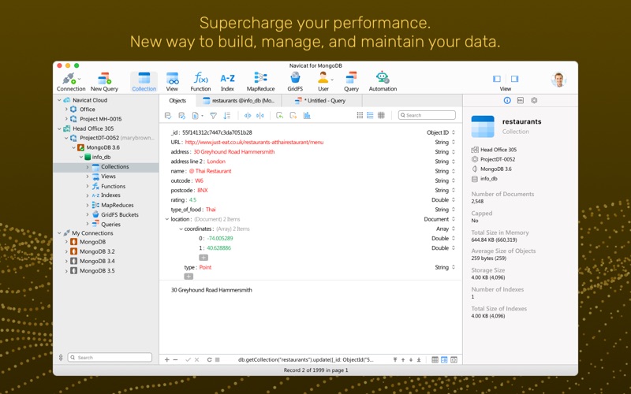Add item button under coordinates array
This screenshot has width=631, height=394.
[x=203, y=258]
